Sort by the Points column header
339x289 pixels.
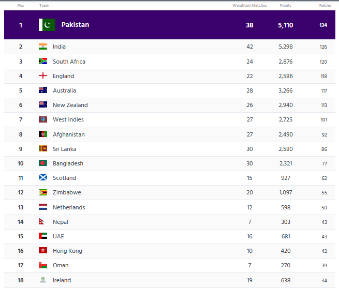tap(285, 5)
